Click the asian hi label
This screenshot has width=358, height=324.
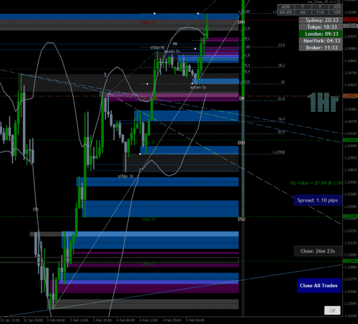pos(172,51)
